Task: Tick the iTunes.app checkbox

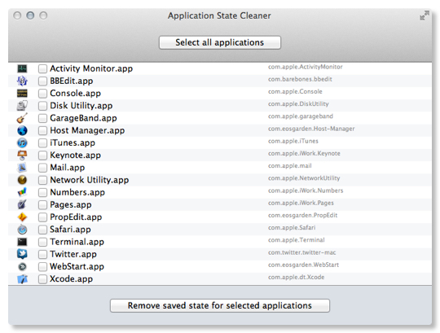Action: [42, 143]
